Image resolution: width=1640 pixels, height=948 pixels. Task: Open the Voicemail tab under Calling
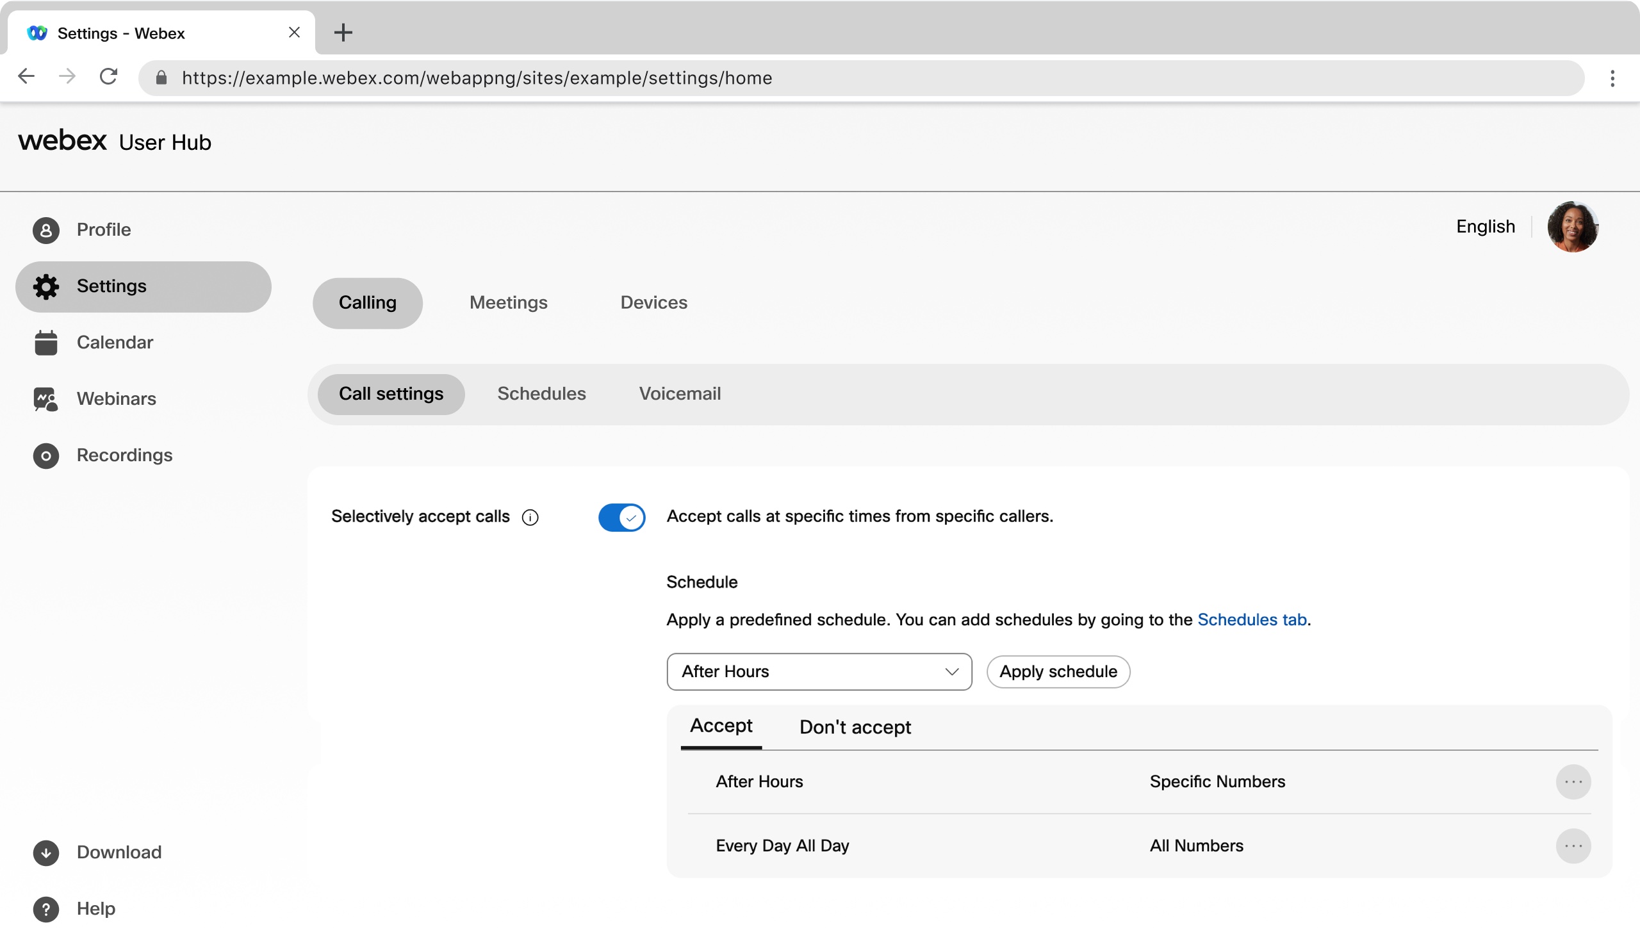(x=680, y=394)
